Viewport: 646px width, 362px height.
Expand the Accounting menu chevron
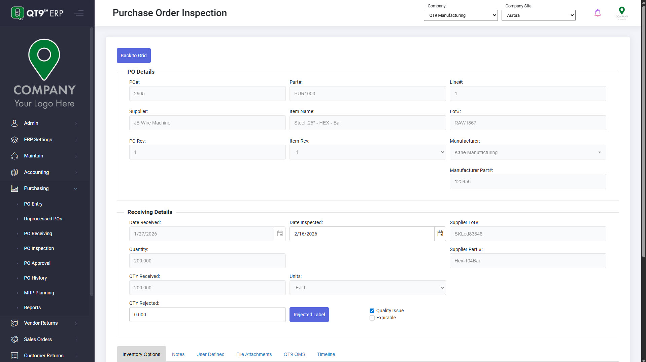tap(76, 173)
